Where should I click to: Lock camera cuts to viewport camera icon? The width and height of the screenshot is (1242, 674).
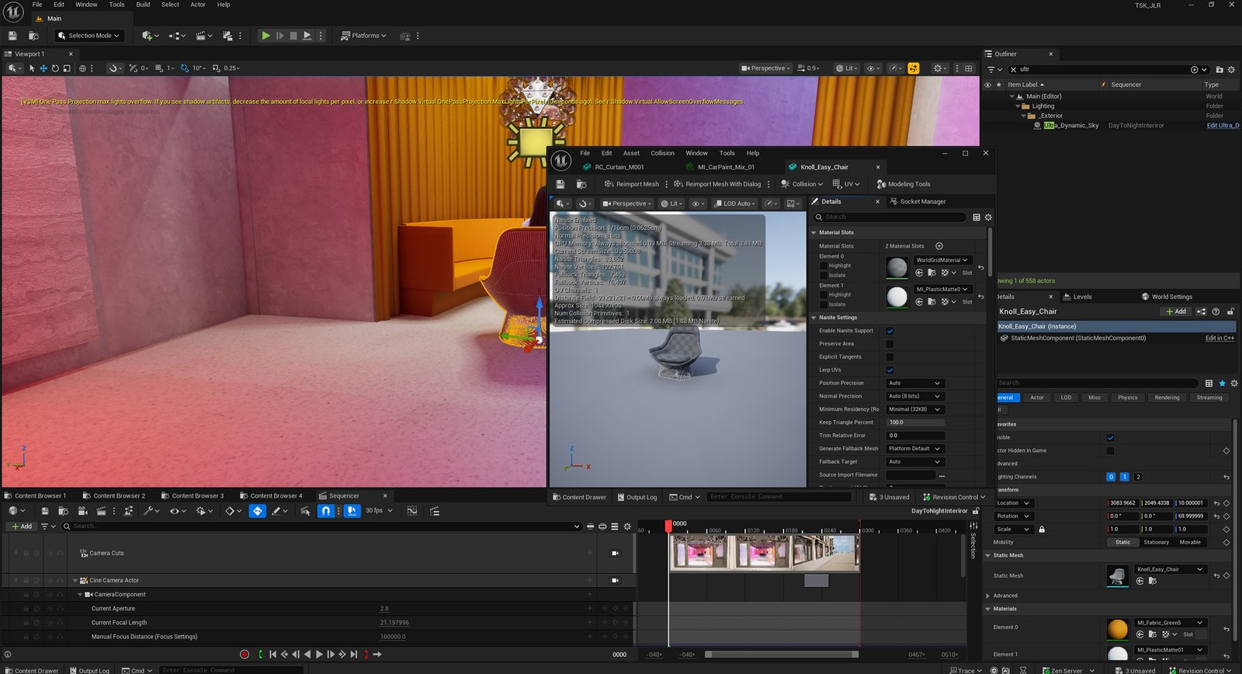pyautogui.click(x=616, y=554)
